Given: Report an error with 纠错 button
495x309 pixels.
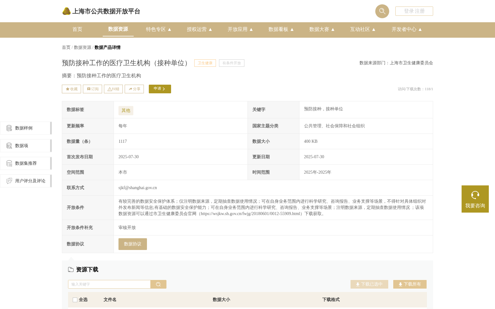Looking at the screenshot, I should pyautogui.click(x=113, y=89).
